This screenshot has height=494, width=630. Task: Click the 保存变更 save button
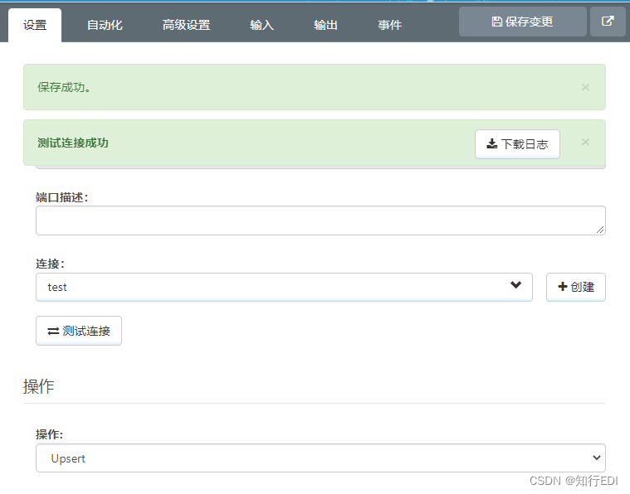(522, 22)
